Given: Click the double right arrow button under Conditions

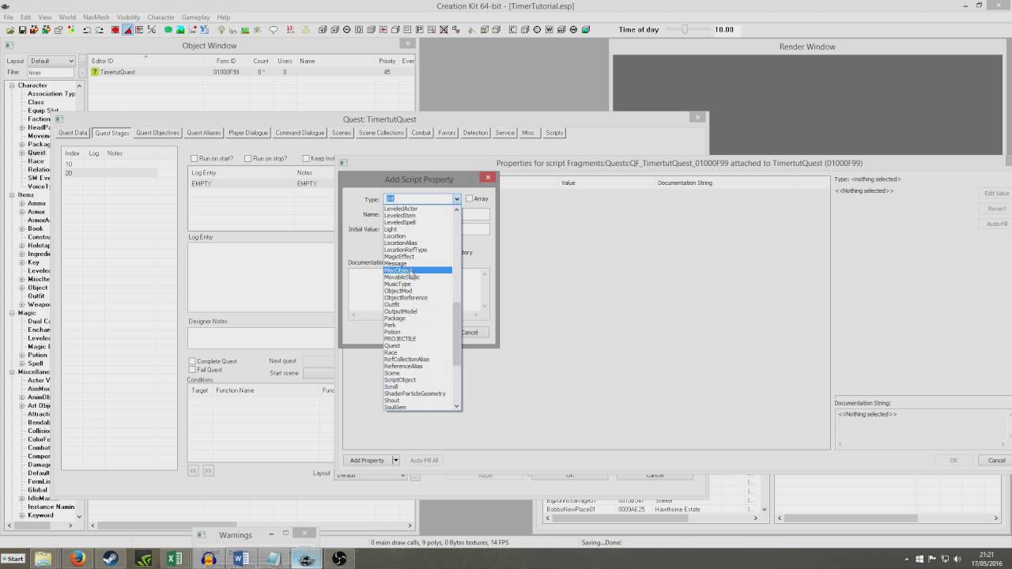Looking at the screenshot, I should (x=208, y=471).
